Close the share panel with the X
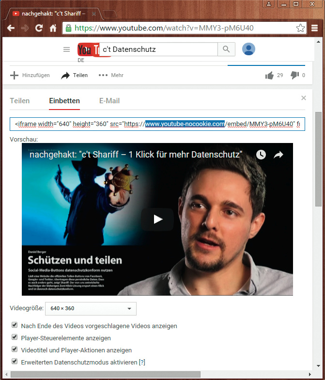 tap(303, 98)
